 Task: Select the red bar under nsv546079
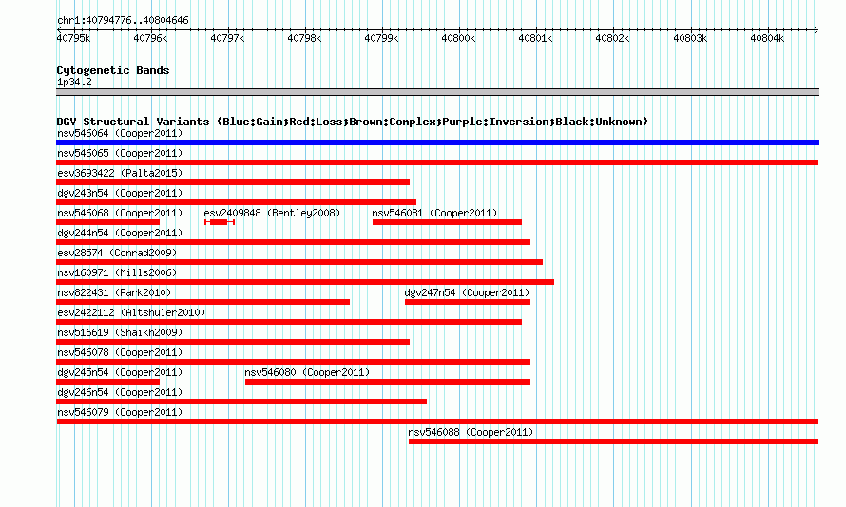pos(437,422)
